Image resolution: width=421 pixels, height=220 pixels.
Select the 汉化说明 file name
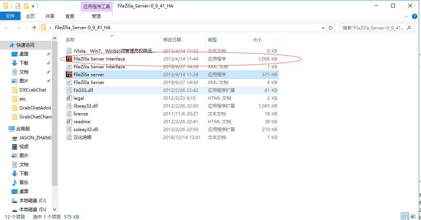tap(82, 137)
